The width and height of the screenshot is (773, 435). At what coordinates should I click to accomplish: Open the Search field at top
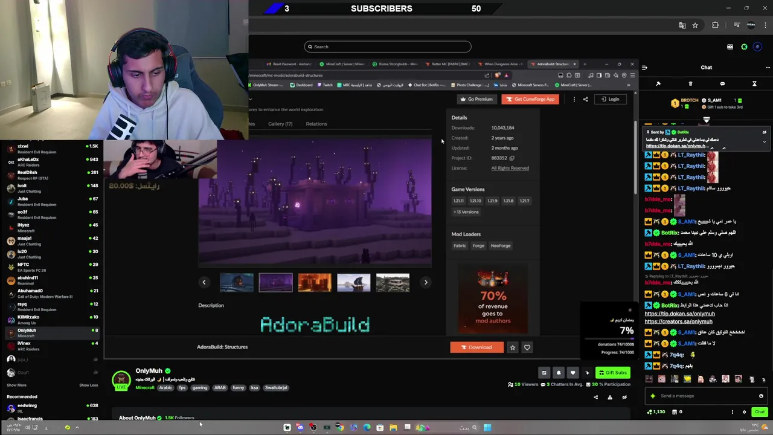388,47
